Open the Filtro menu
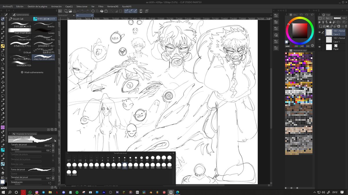The image size is (348, 195). point(101,6)
